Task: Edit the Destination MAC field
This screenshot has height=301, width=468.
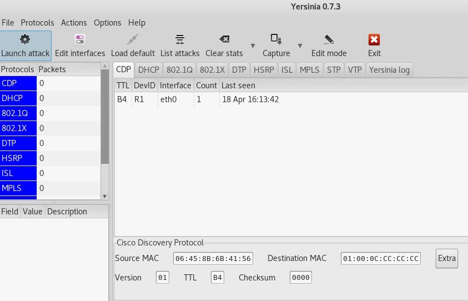Action: pos(380,258)
